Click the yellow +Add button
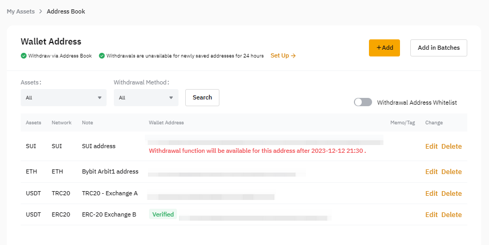This screenshot has height=245, width=489. 384,48
